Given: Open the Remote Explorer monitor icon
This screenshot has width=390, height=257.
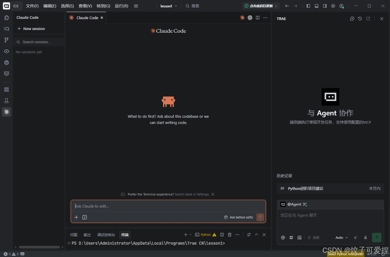Looking at the screenshot, I should (x=6, y=74).
